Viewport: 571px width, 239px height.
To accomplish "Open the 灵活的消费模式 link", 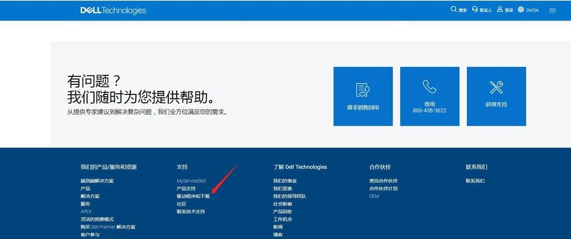I will 97,219.
